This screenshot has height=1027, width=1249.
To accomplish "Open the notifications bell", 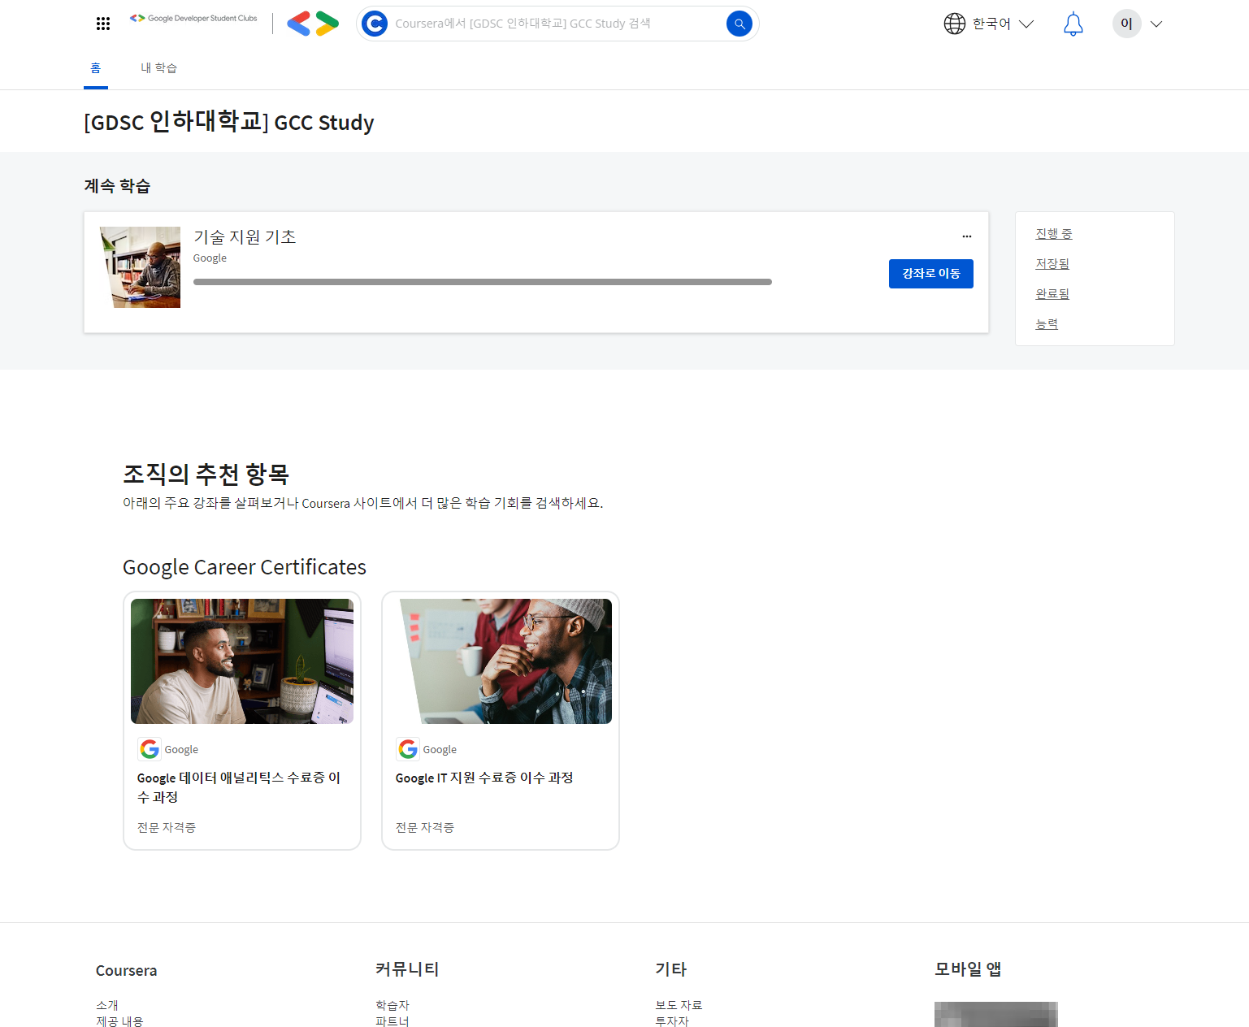I will [x=1073, y=24].
